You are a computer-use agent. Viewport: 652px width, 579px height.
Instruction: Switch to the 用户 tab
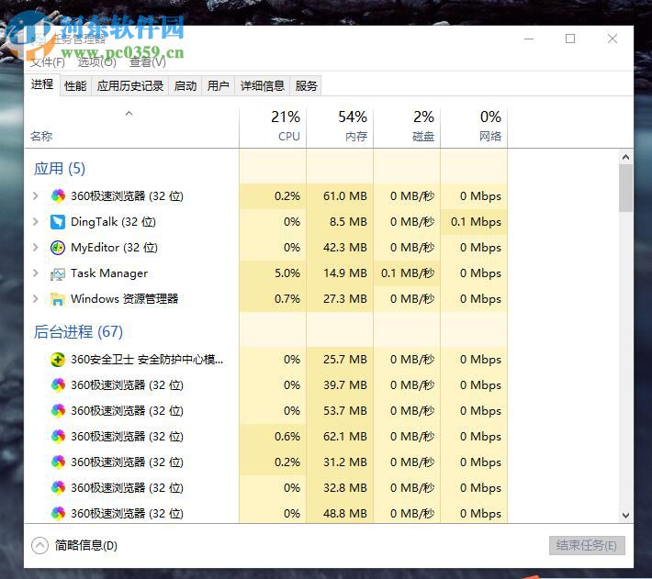219,86
